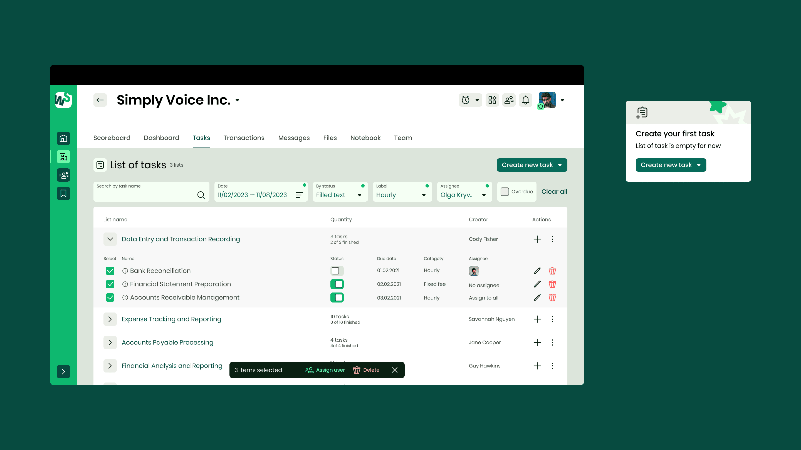Collapse the Data Entry and Transaction Recording list
Viewport: 801px width, 450px height.
tap(110, 239)
